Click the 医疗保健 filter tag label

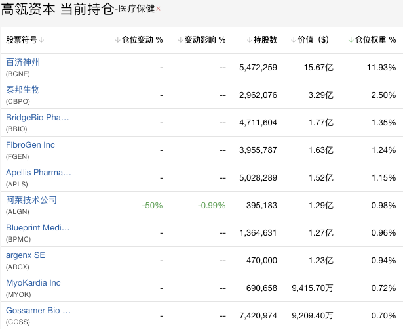tap(137, 9)
